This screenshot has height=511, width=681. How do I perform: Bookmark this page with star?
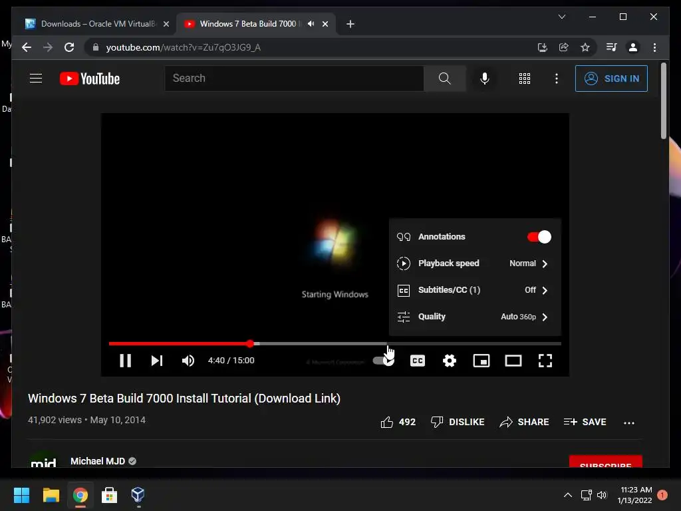(585, 47)
